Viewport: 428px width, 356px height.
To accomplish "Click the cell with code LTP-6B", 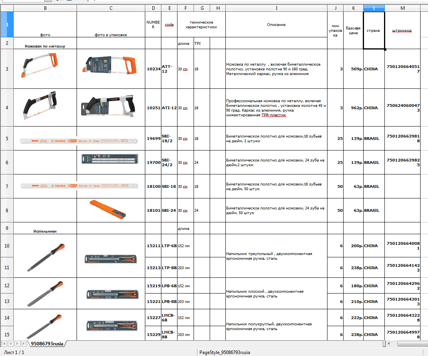I will tap(169, 246).
